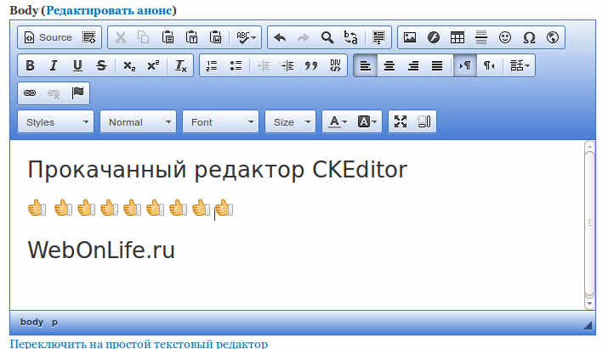Click Переключить на простой текстовый редактор link
Screen dimensions: 608x349
tap(139, 344)
